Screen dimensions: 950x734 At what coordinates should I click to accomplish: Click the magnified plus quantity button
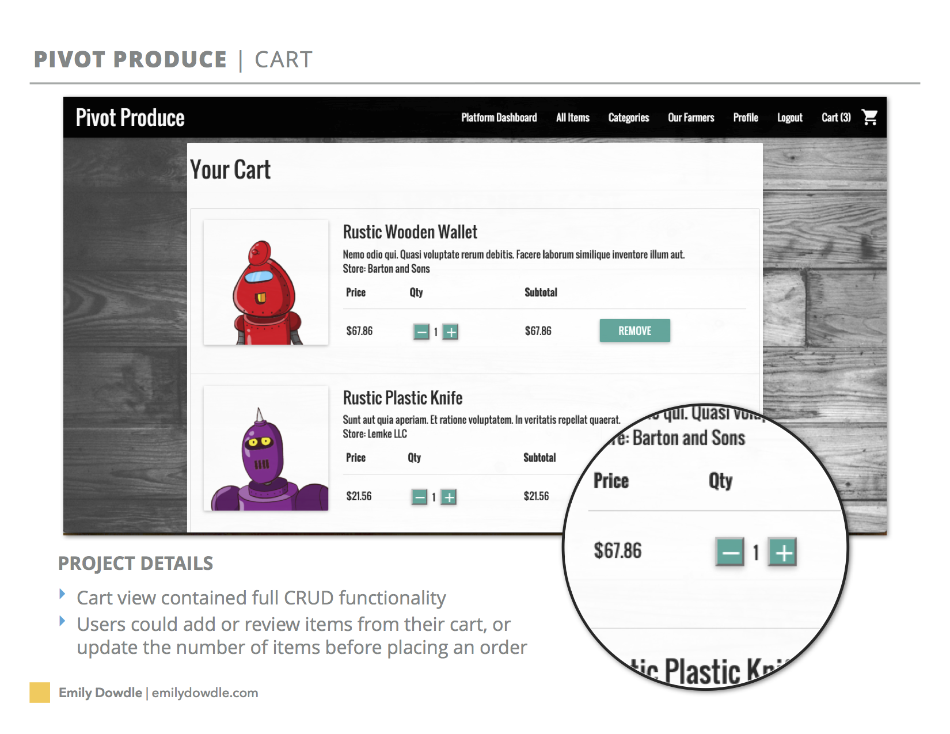pos(783,552)
